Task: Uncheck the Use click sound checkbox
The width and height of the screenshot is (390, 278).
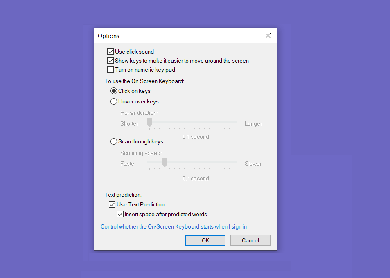Action: pyautogui.click(x=110, y=52)
